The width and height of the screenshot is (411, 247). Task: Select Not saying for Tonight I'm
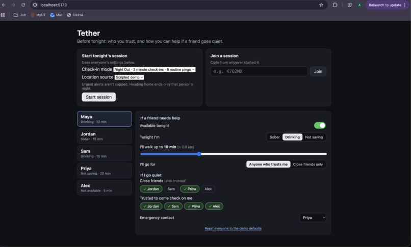314,137
